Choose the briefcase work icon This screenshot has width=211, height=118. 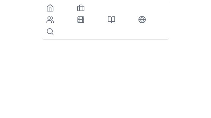[x=81, y=8]
